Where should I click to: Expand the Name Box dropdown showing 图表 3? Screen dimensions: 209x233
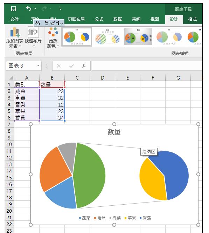38,66
